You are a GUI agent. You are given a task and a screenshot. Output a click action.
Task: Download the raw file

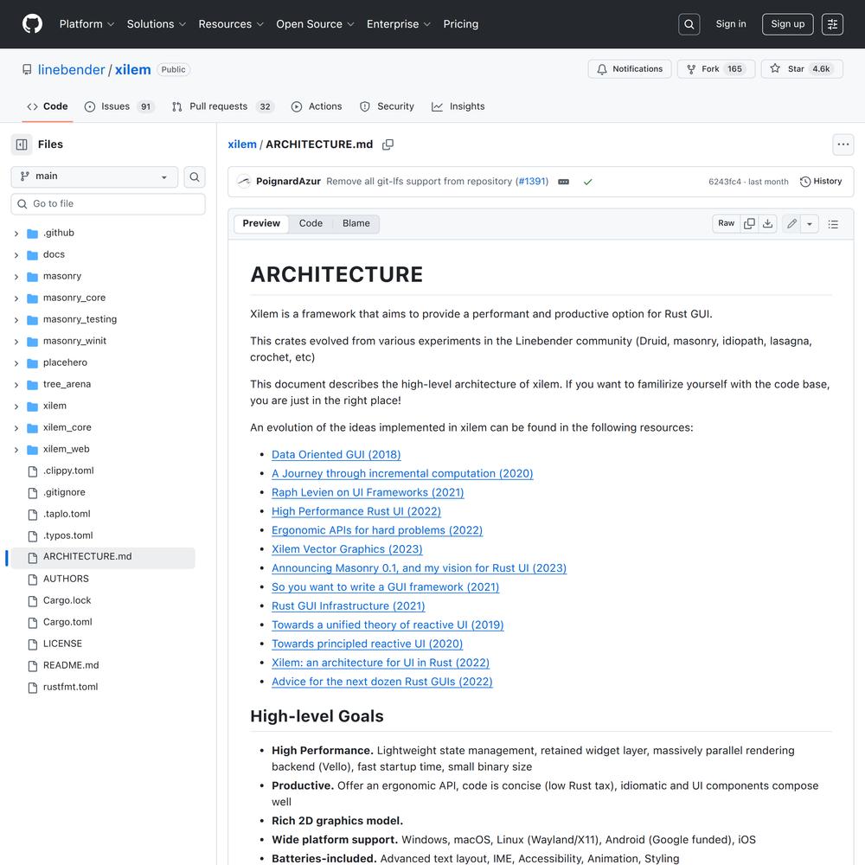click(x=767, y=223)
